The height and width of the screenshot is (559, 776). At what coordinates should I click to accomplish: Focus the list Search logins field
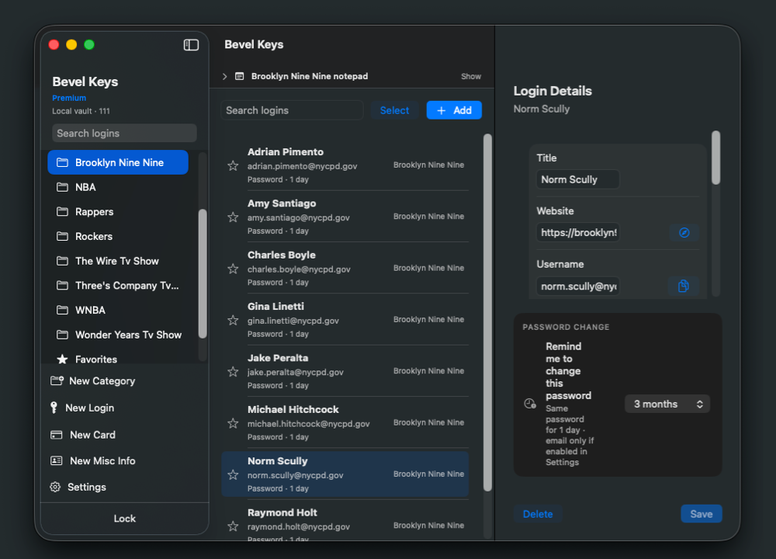(x=292, y=110)
